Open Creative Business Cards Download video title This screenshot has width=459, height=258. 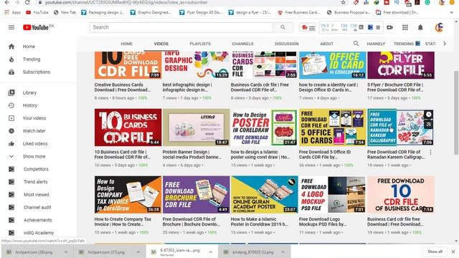[x=123, y=87]
